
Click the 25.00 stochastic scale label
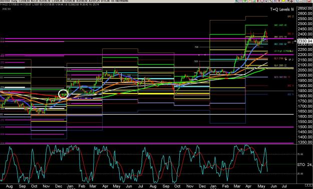300,173
